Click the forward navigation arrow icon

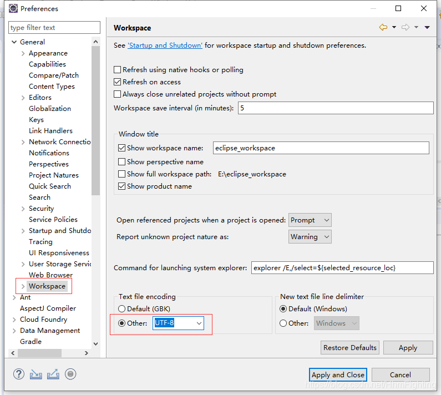coord(405,27)
